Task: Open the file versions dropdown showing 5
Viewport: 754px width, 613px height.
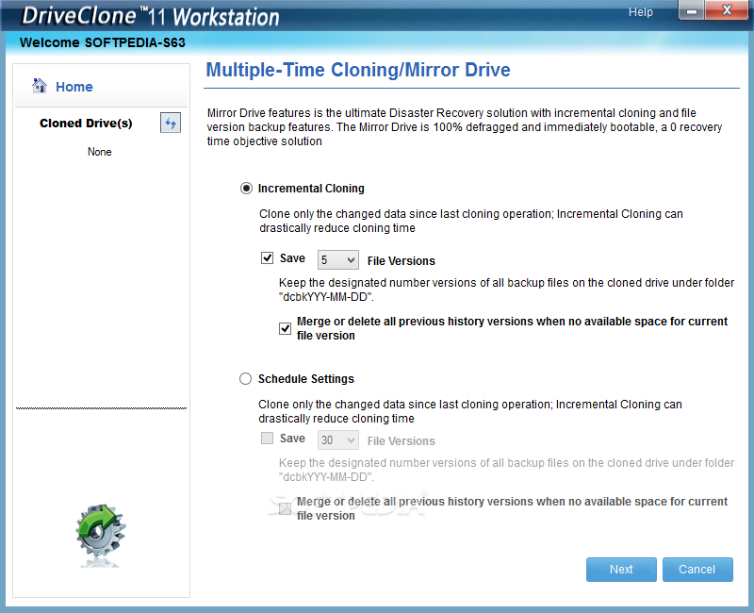Action: pyautogui.click(x=338, y=260)
